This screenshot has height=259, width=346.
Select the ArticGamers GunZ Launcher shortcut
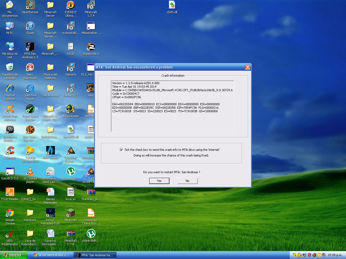coord(50,175)
